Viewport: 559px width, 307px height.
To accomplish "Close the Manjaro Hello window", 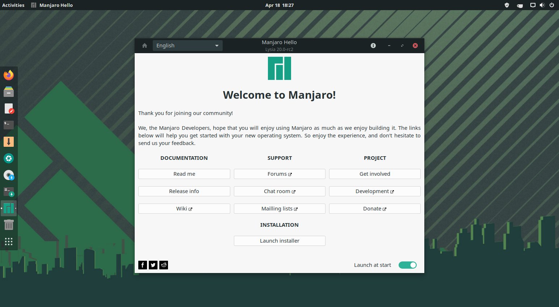I will 415,46.
